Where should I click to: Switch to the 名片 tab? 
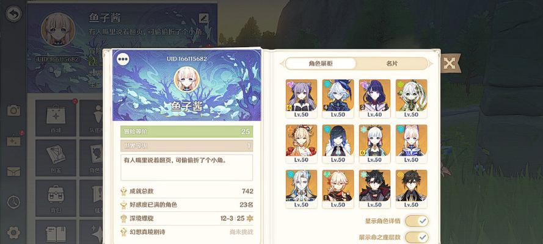tap(392, 63)
